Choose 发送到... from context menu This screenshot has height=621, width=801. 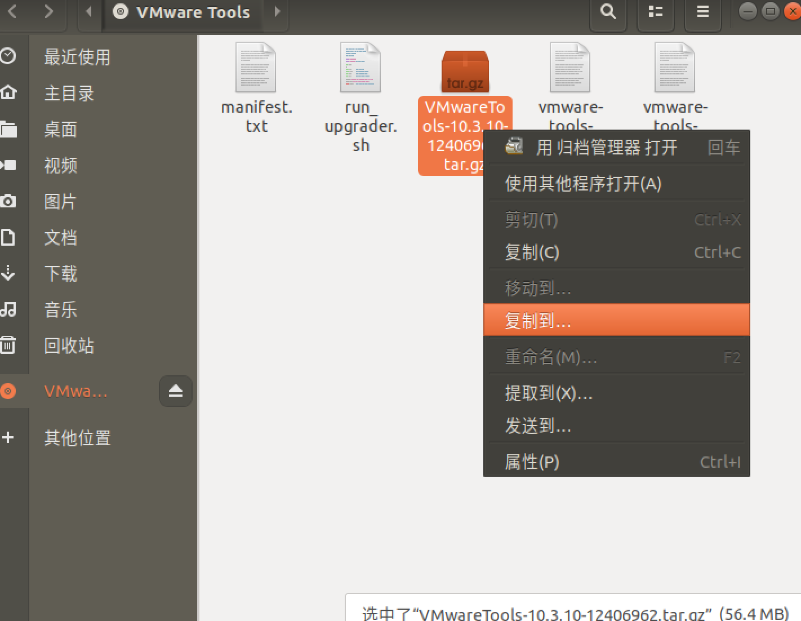(617, 425)
